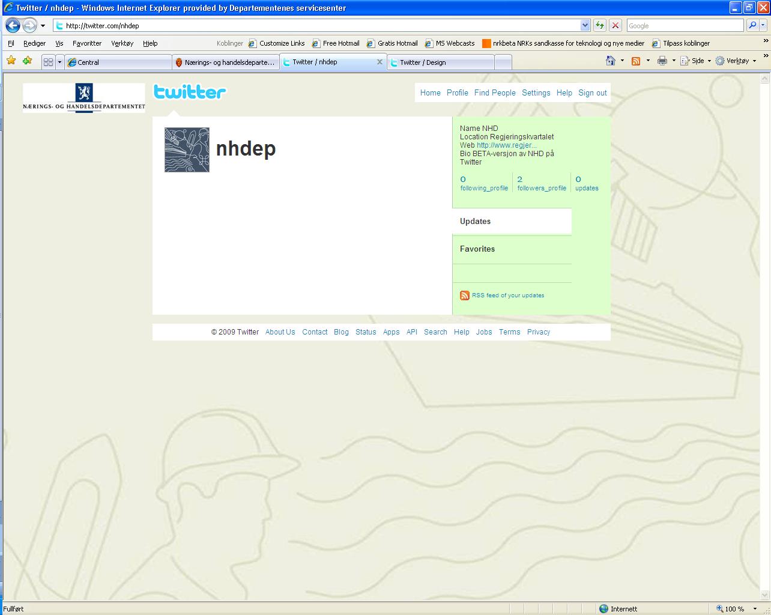Open the Vis menu
This screenshot has height=615, width=771.
(x=59, y=43)
